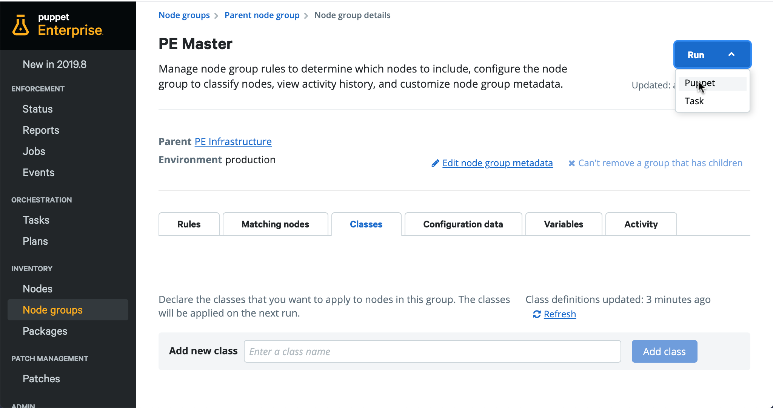The height and width of the screenshot is (408, 773).
Task: Open Edit node group metadata link
Action: pyautogui.click(x=497, y=163)
